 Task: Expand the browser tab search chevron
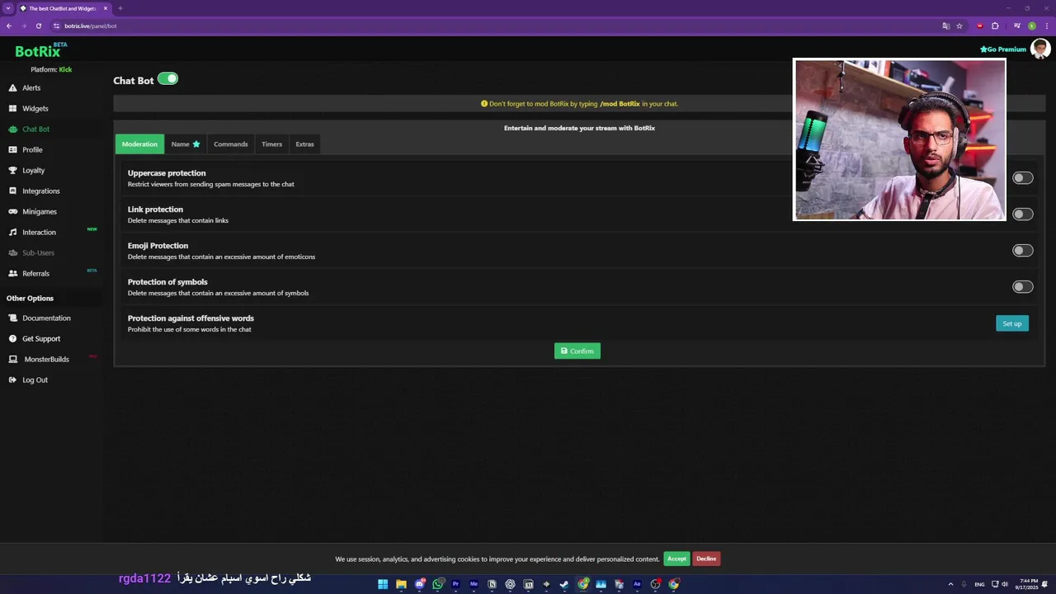8,8
